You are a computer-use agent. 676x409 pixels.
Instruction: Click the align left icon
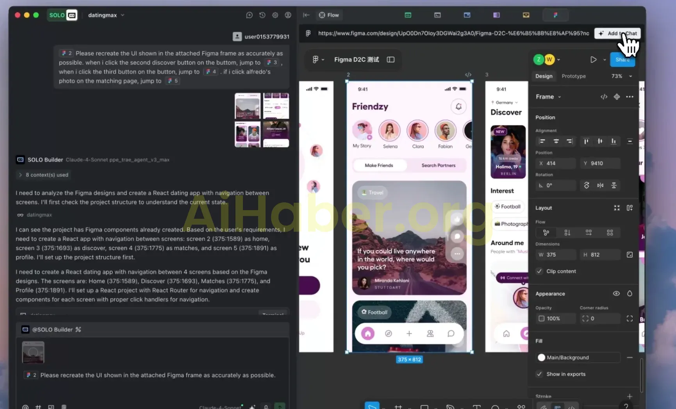[x=542, y=141]
